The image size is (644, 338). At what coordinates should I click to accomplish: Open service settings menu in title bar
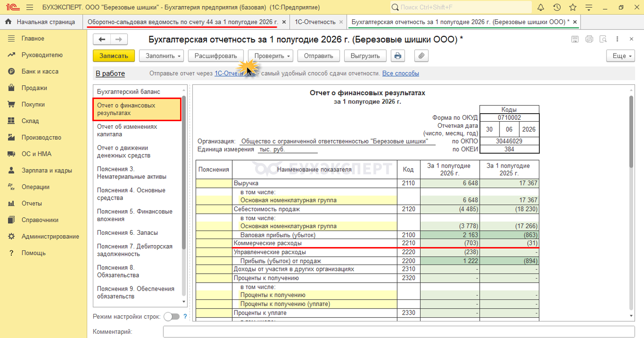tap(589, 7)
